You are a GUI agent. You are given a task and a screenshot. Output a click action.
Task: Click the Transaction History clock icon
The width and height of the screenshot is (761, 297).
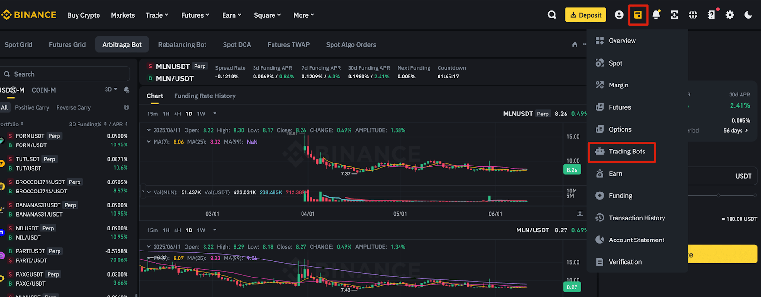600,218
